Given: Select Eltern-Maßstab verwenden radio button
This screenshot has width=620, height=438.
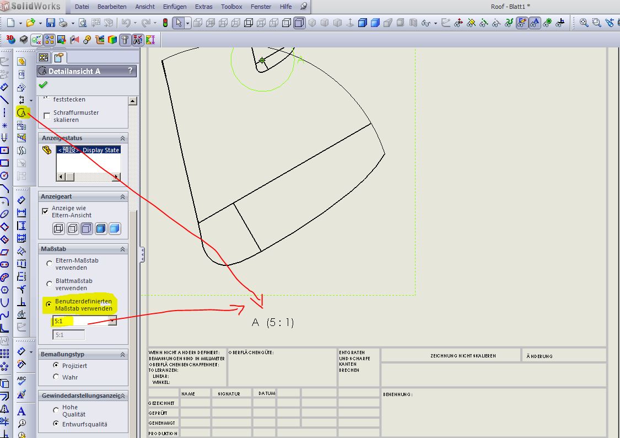Looking at the screenshot, I should [x=50, y=264].
